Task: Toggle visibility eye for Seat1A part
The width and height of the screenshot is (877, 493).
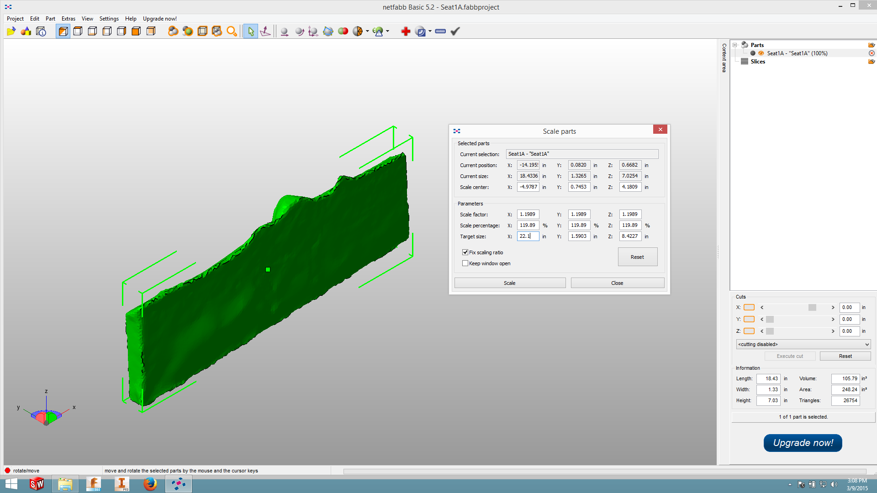Action: pos(761,53)
